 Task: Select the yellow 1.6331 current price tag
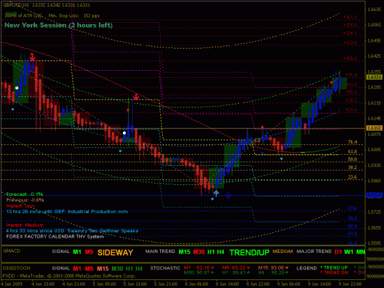tap(374, 77)
